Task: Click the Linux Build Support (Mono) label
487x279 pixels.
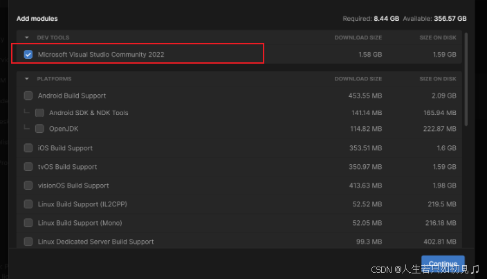Action: point(80,223)
